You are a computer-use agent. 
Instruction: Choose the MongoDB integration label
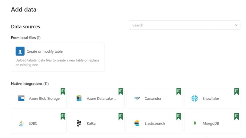[x=210, y=124]
